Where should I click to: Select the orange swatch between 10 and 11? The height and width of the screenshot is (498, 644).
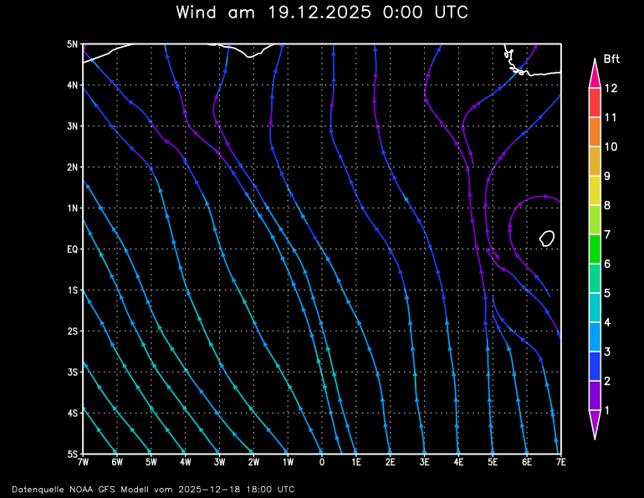click(x=595, y=132)
